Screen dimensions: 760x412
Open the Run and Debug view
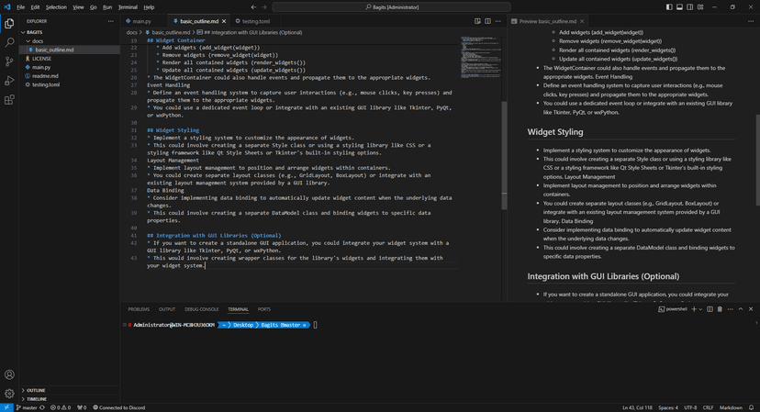[9, 81]
